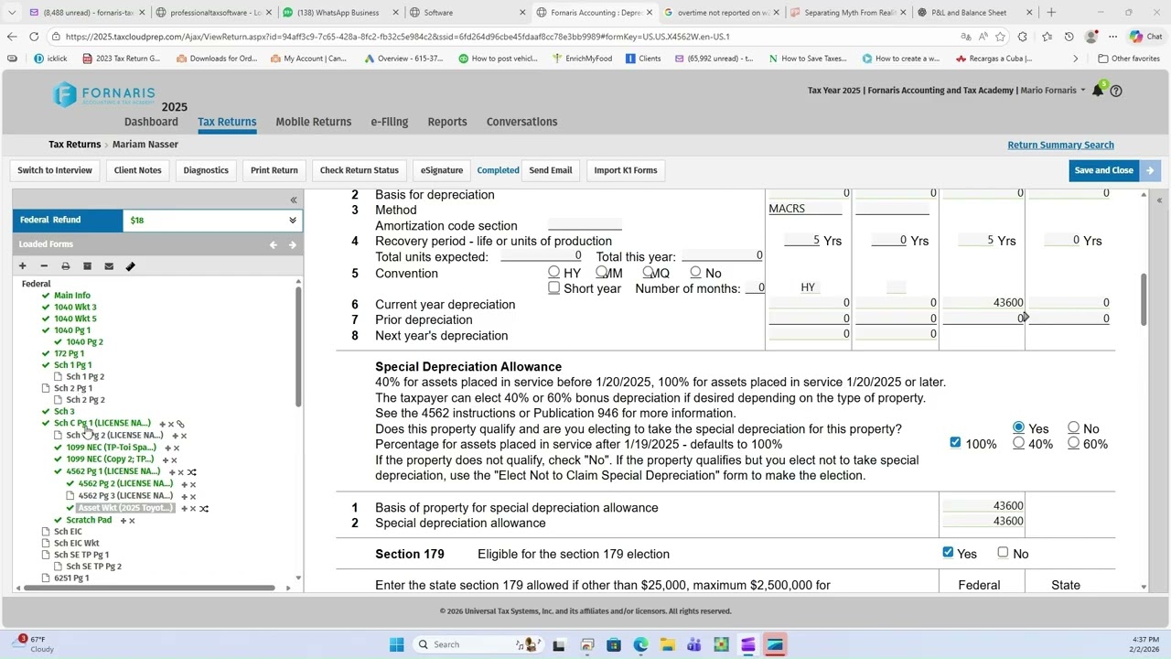Open 4562 Pg 2 in forms tree

click(124, 483)
